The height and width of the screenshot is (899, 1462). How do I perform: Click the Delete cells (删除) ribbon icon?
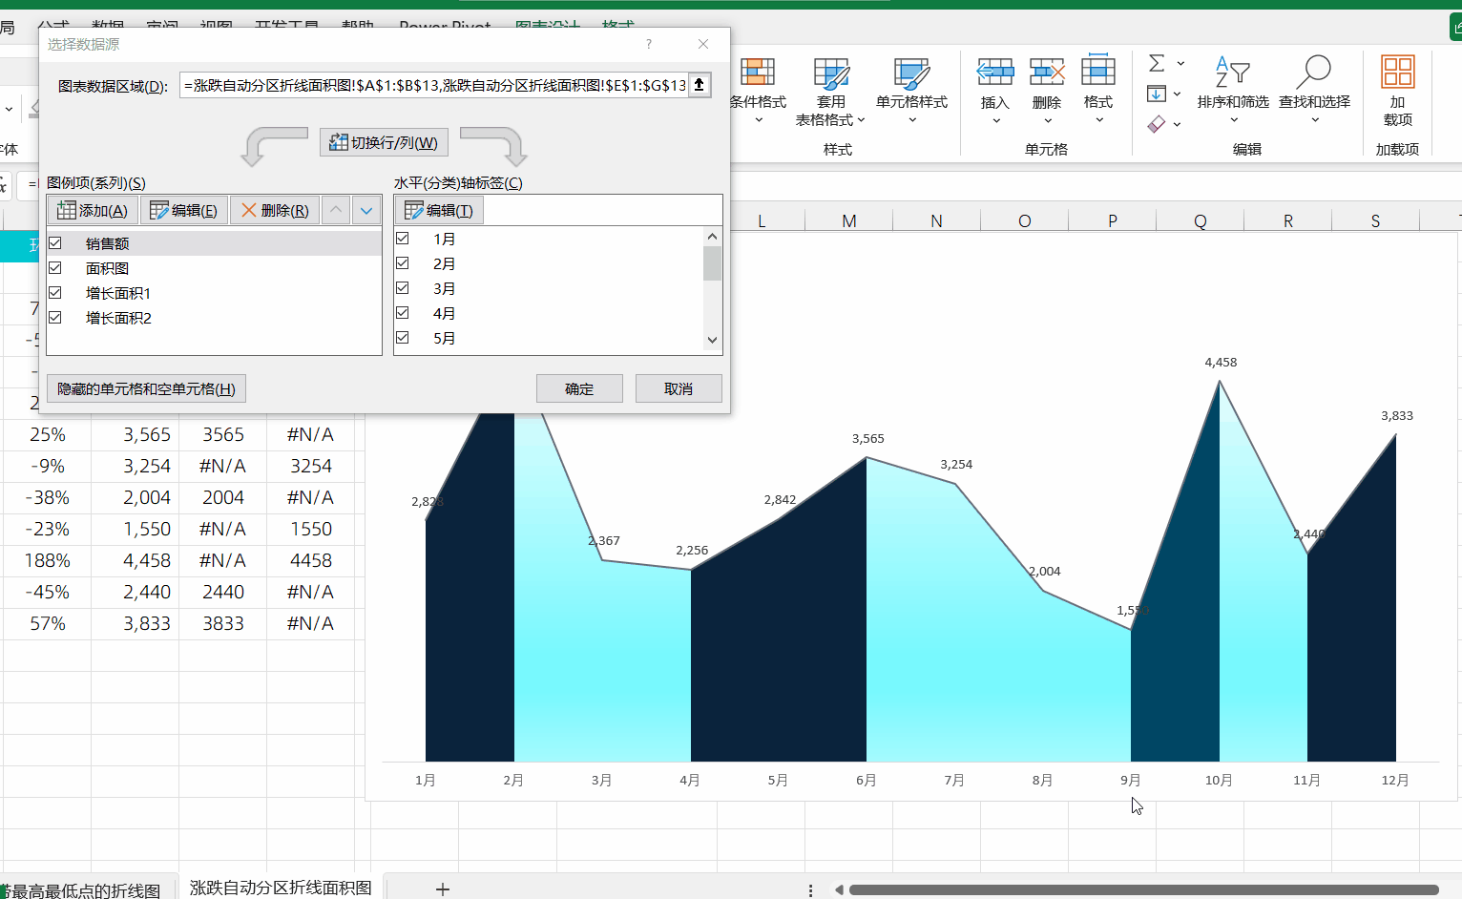pyautogui.click(x=1047, y=73)
